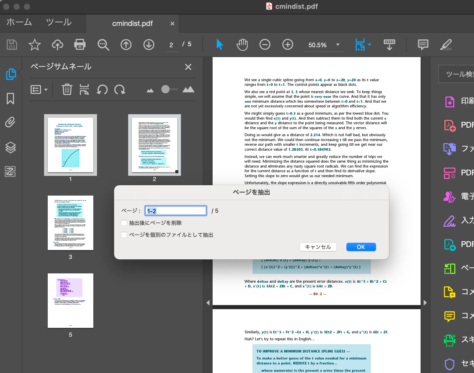Activate the Hand pan tool
The image size is (474, 373).
[242, 45]
